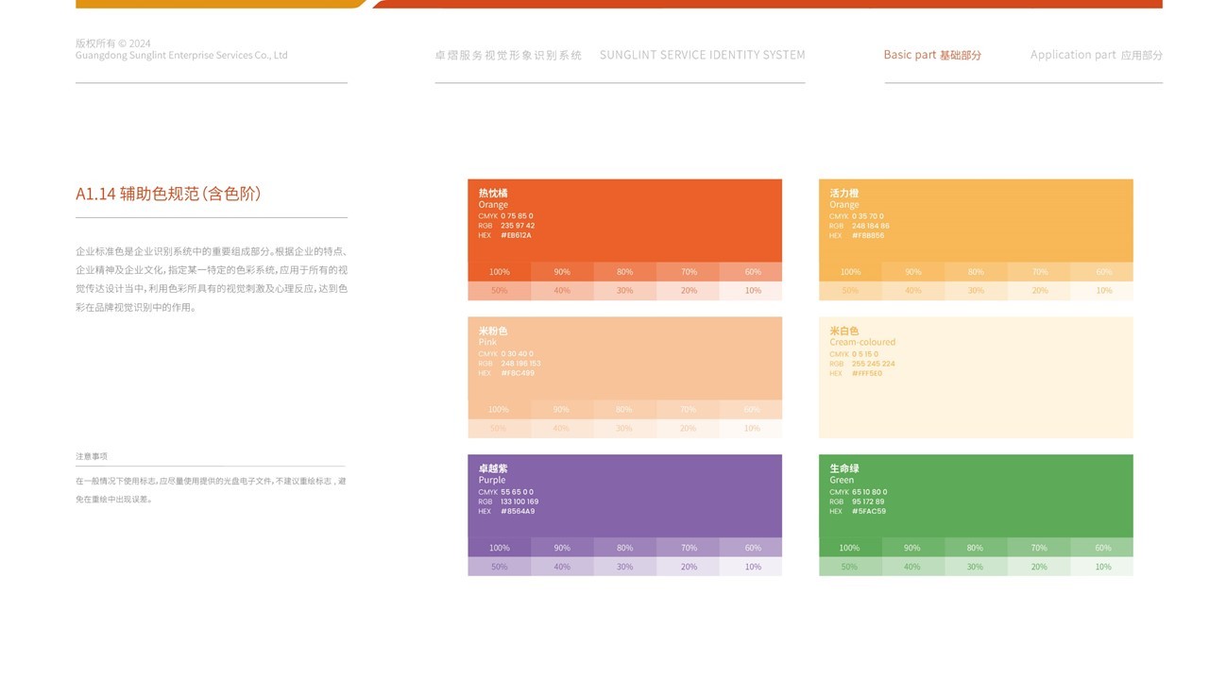This screenshot has width=1209, height=680.
Task: Pick the 70% swatch of 活力橙
Action: tap(1039, 272)
